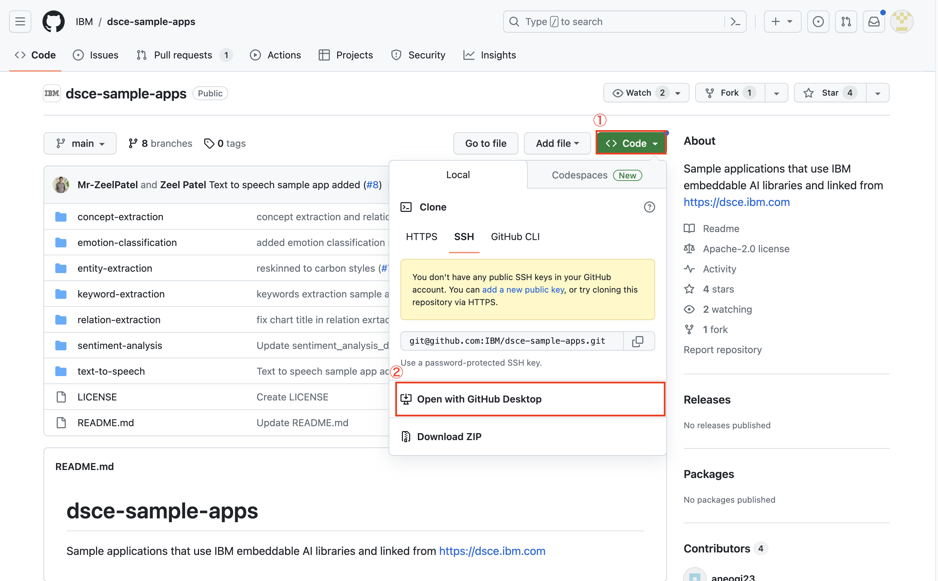
Task: Open the command palette icon
Action: [735, 22]
